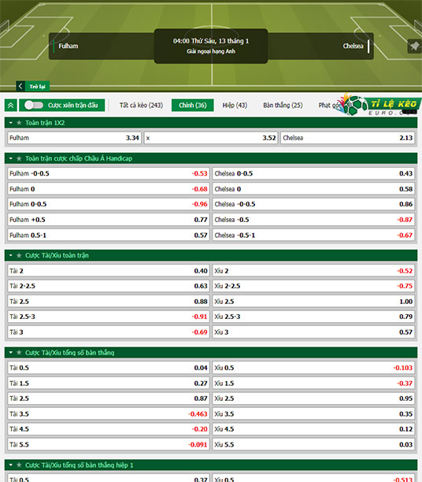Favorite the Châu Á Handicap section star
This screenshot has width=422, height=482.
pyautogui.click(x=19, y=158)
